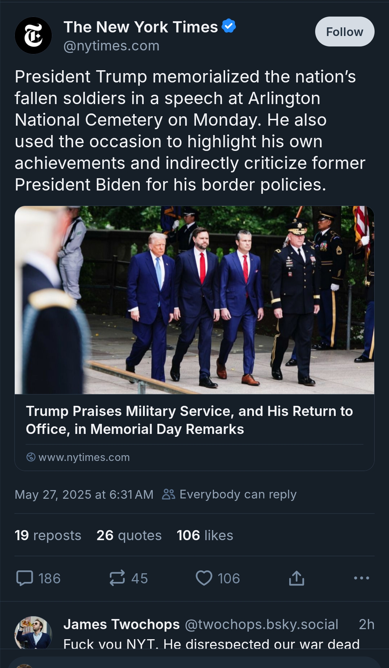Viewport: 389px width, 668px height.
Task: Tap the people icon beside reply settings
Action: 169,494
